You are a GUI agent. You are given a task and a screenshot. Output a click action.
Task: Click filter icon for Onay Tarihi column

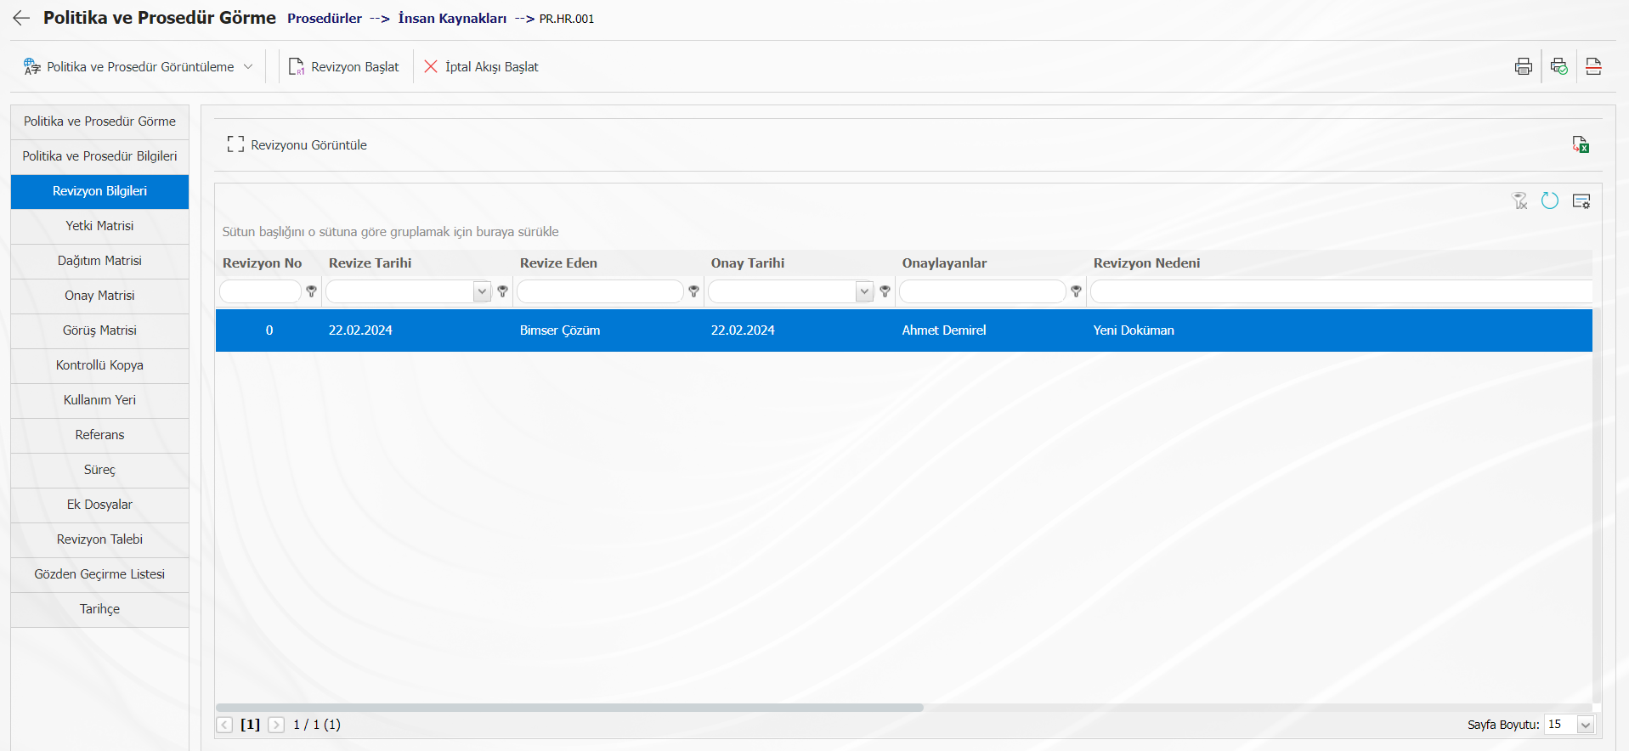(x=885, y=291)
